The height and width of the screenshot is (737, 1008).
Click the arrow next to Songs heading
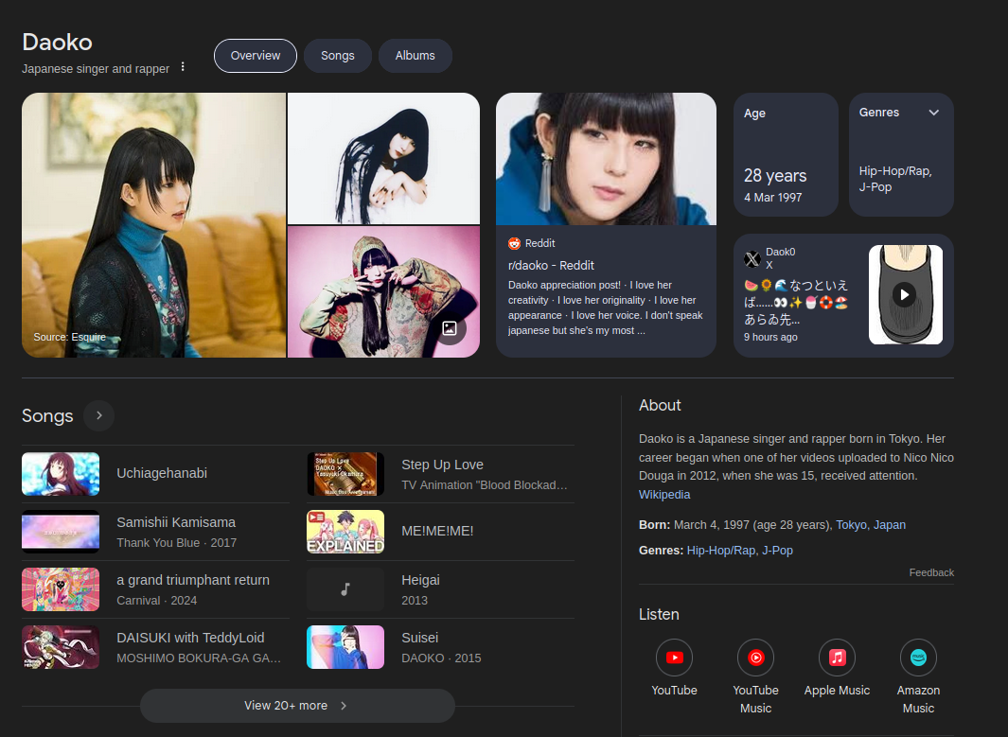[99, 415]
